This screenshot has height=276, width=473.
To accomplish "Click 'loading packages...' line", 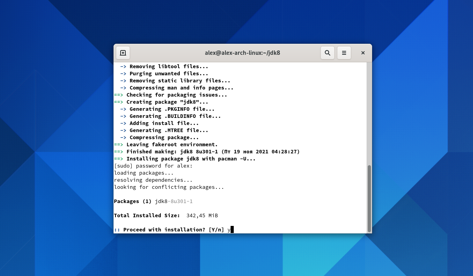I will (x=144, y=173).
